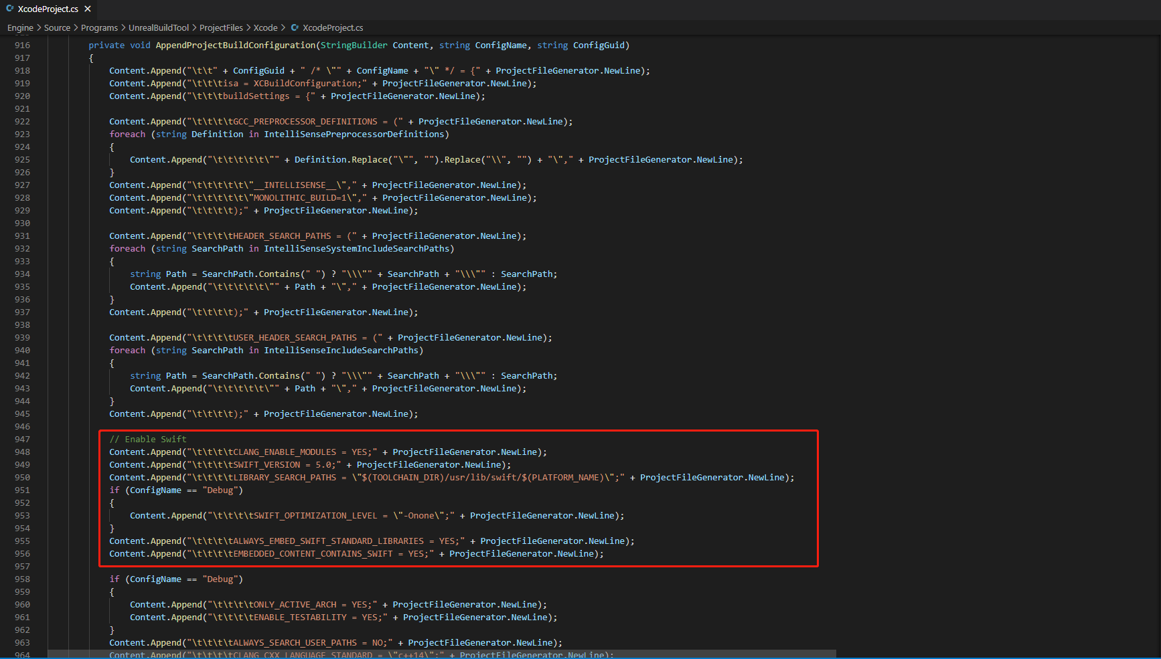The image size is (1161, 659).
Task: Click the ProjectFiles breadcrumb entry
Action: pyautogui.click(x=221, y=27)
